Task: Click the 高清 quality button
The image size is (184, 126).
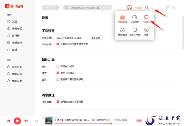Action: 139,121
